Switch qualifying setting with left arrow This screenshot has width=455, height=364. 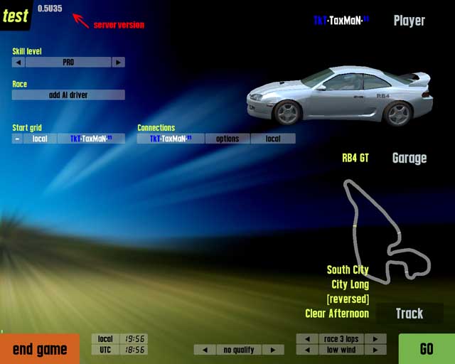tap(205, 350)
